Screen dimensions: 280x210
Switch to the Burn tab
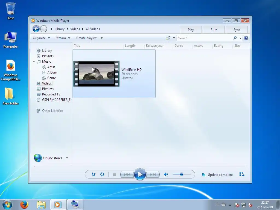coord(214,30)
